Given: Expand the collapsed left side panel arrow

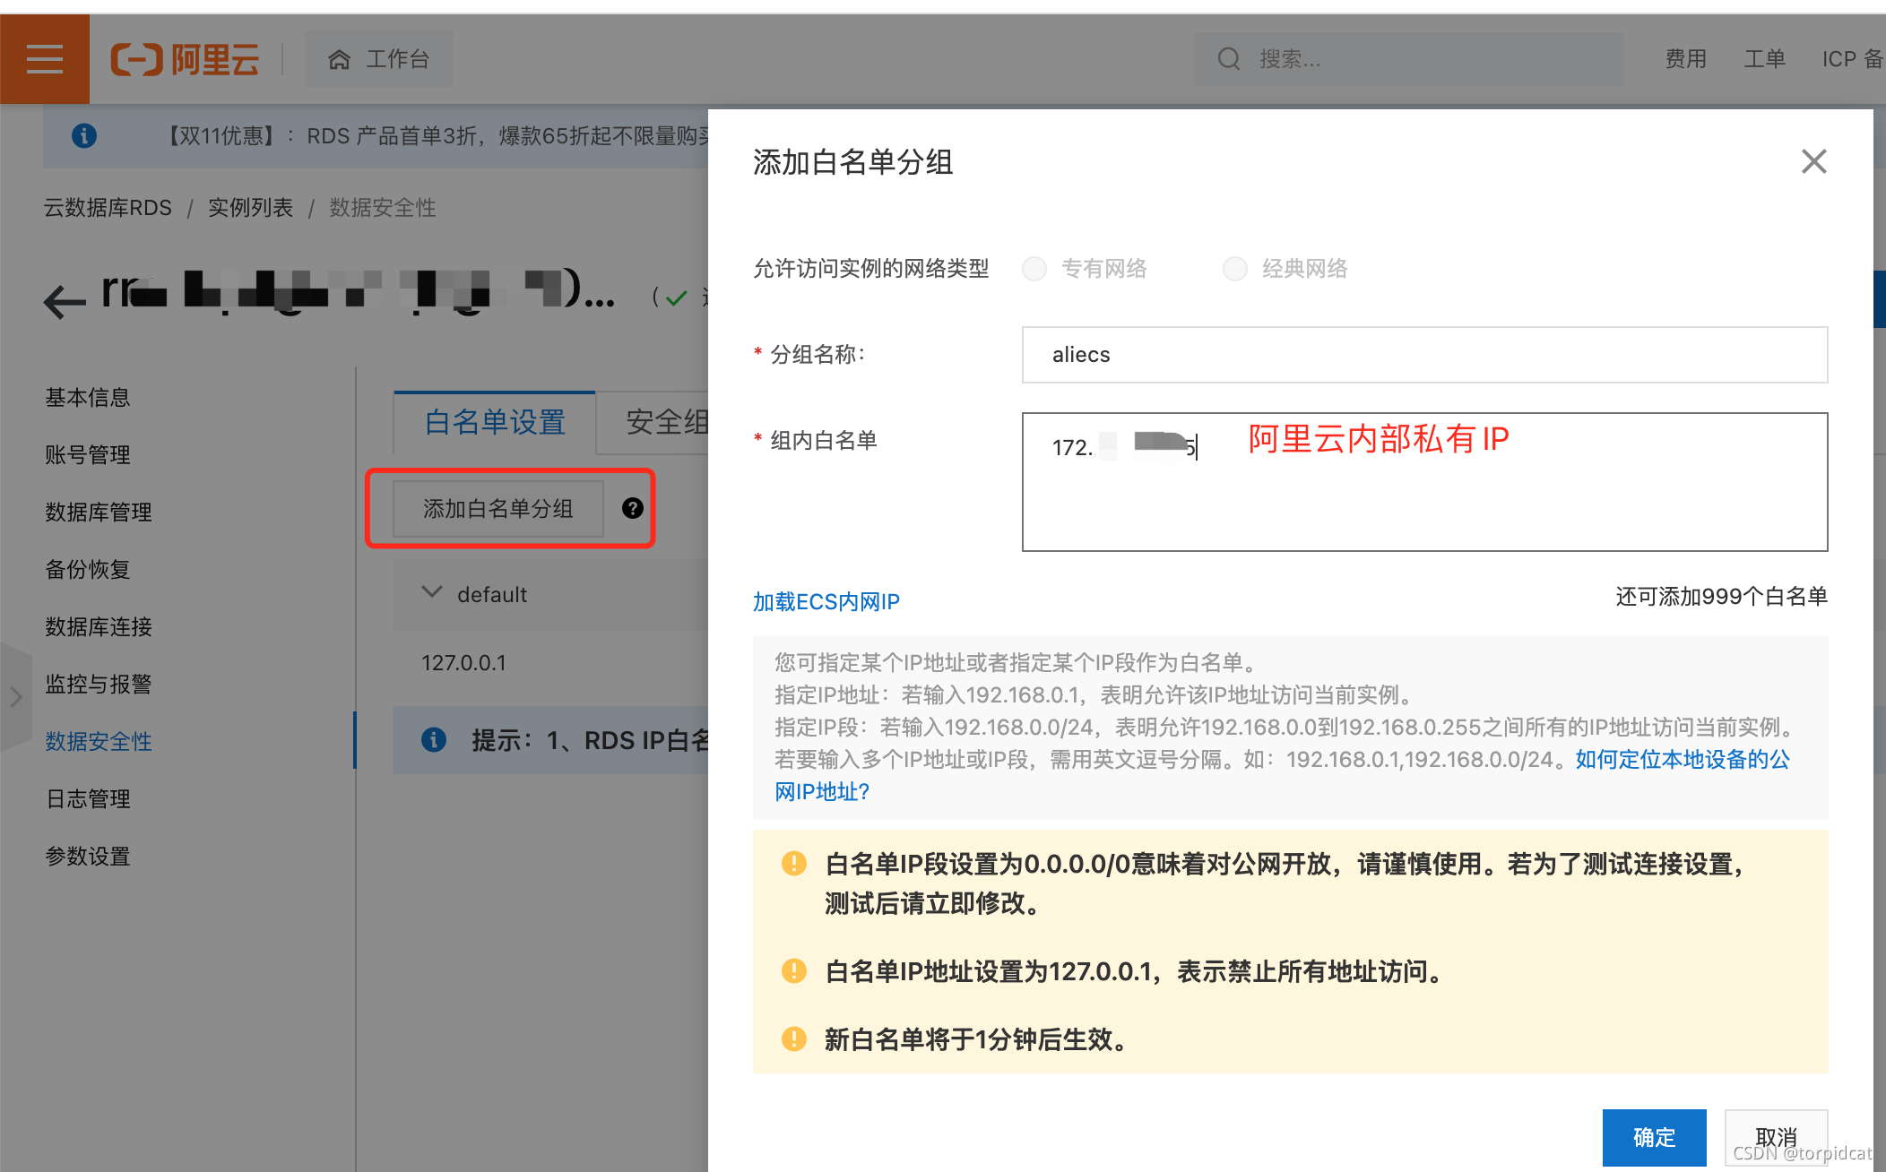Looking at the screenshot, I should point(15,697).
